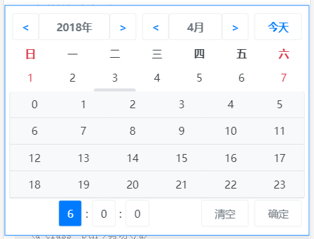Choose hour 5 in hour grid
The image size is (314, 239).
click(279, 104)
